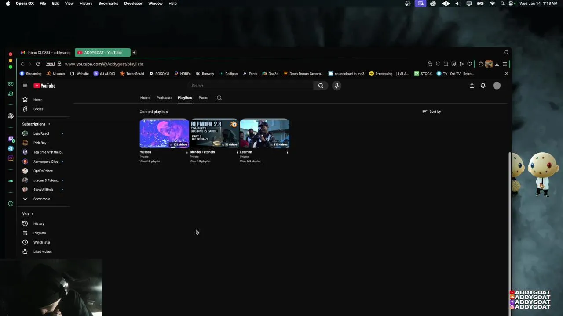Open Sort by dropdown

431,111
